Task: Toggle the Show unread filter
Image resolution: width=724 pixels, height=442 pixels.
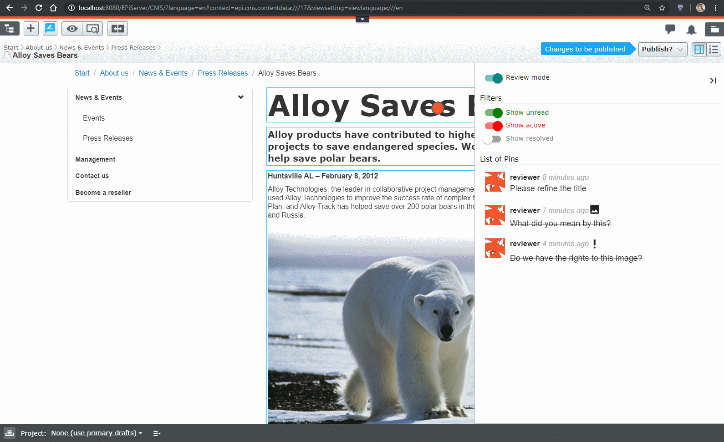Action: point(494,112)
